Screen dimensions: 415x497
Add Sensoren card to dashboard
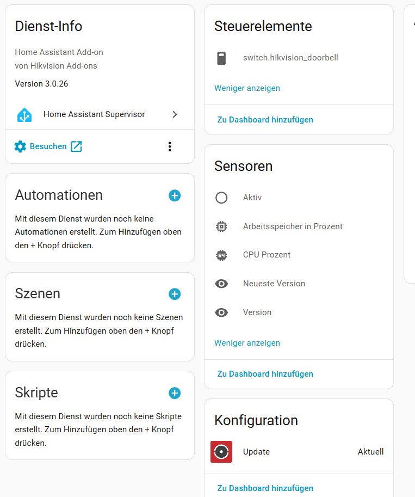pyautogui.click(x=265, y=374)
